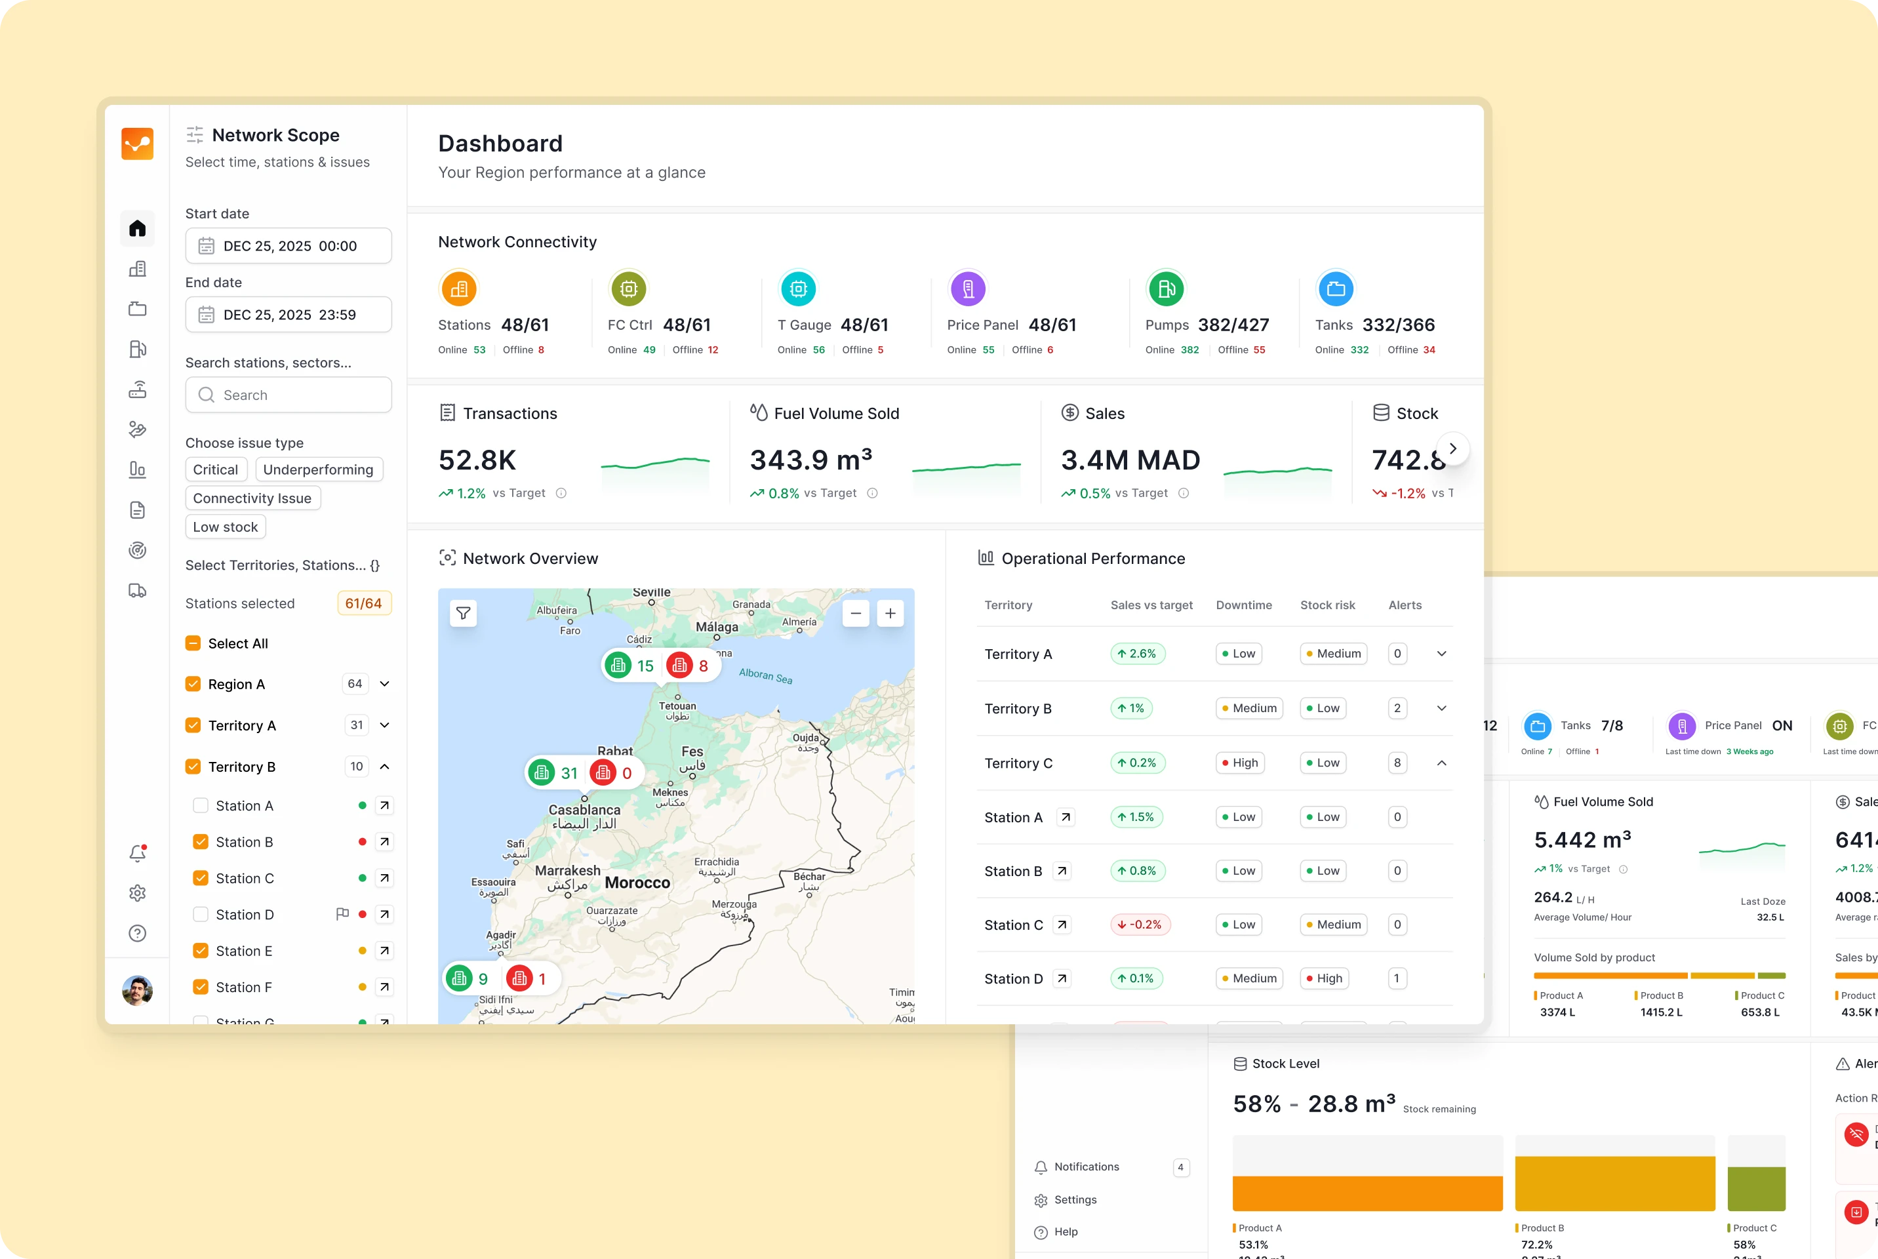The width and height of the screenshot is (1878, 1259).
Task: Click the help question mark icon in sidebar
Action: [137, 933]
